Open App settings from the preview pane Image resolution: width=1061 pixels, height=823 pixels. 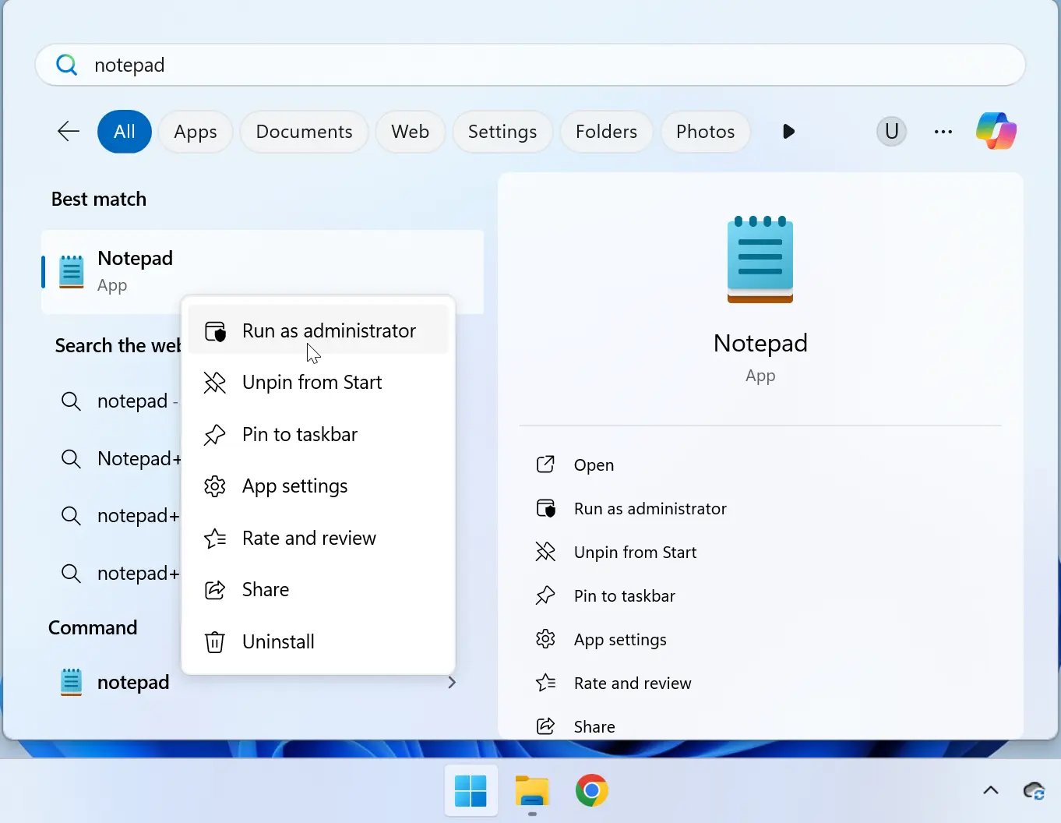pos(601,640)
